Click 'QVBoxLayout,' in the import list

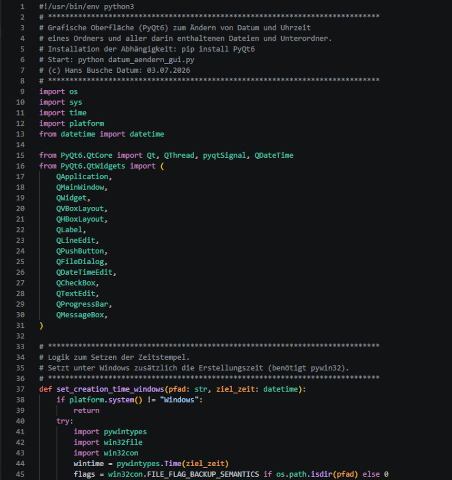82,209
